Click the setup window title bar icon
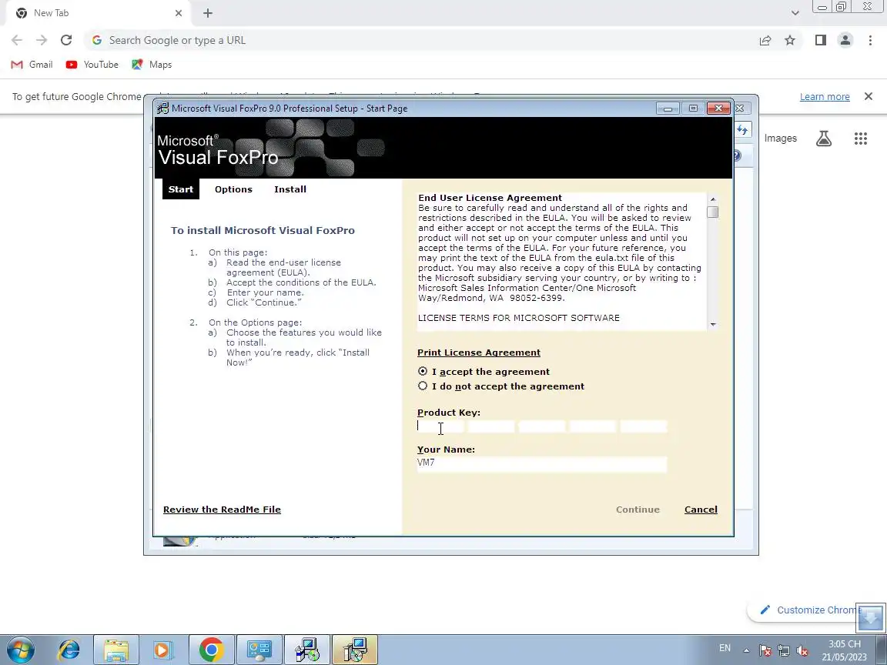This screenshot has height=665, width=887. coord(163,108)
